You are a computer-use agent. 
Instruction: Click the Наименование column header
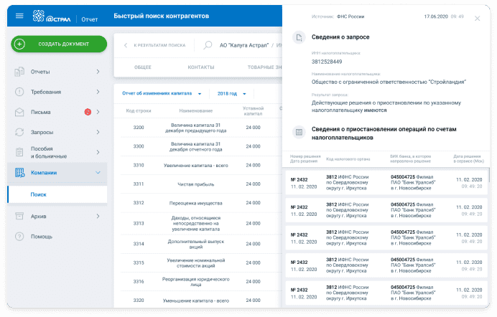point(196,110)
